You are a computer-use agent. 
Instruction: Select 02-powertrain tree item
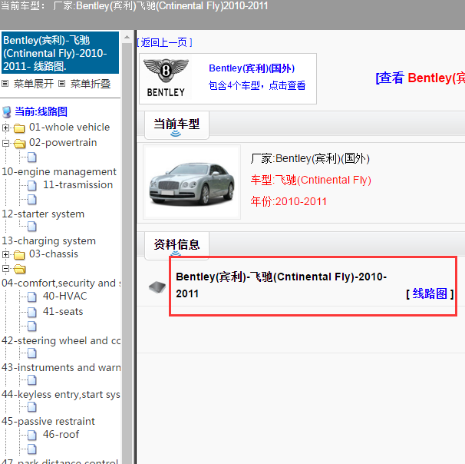[63, 143]
